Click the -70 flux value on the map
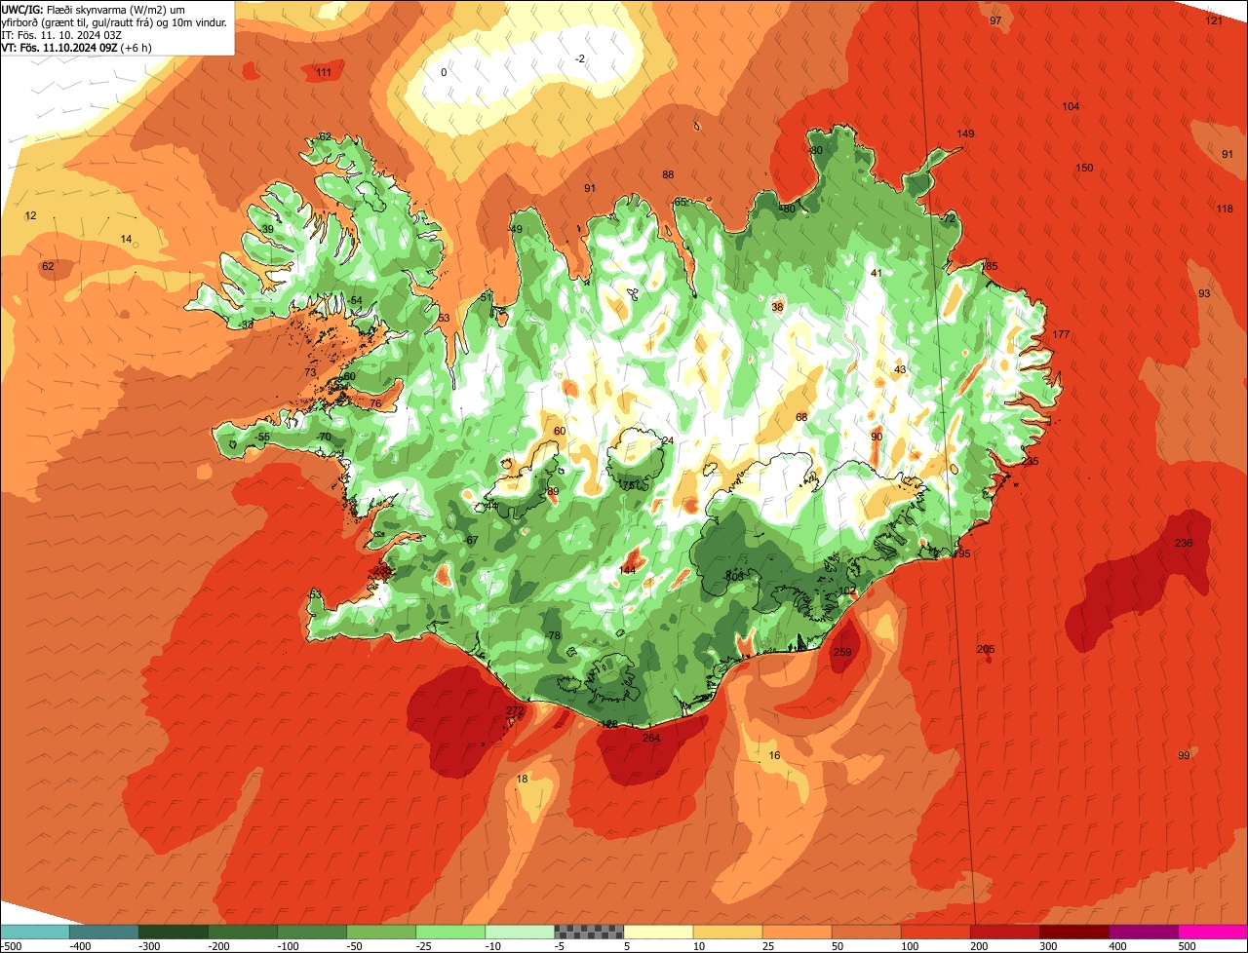This screenshot has width=1248, height=953. pos(324,437)
